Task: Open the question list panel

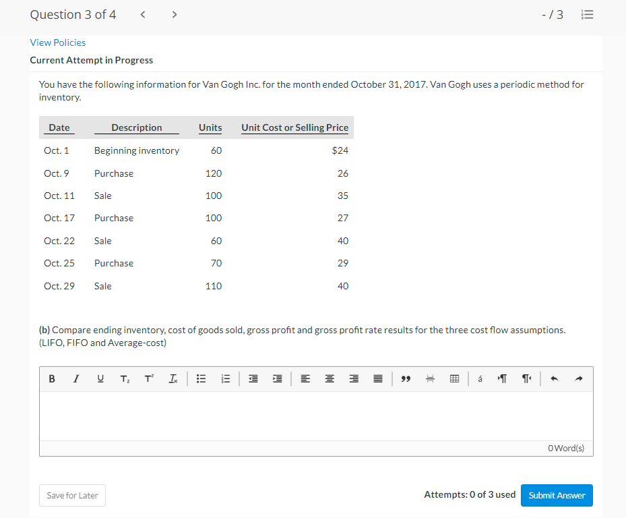Action: (587, 14)
